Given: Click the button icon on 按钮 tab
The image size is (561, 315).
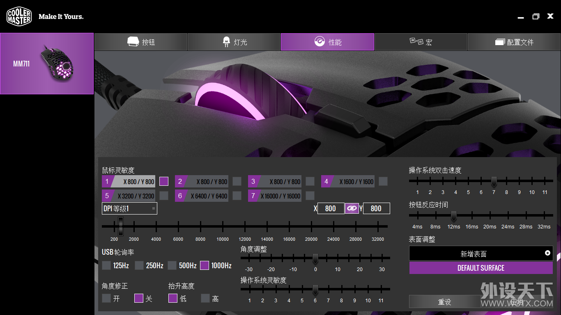Looking at the screenshot, I should [x=133, y=41].
